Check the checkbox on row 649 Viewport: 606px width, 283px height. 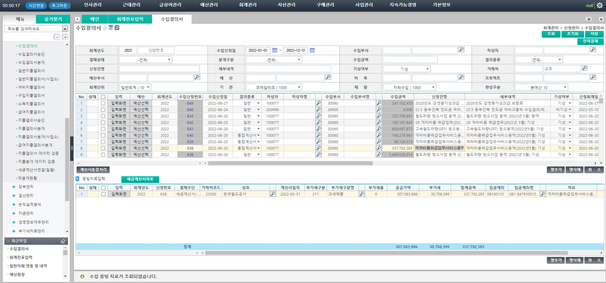tap(103, 103)
